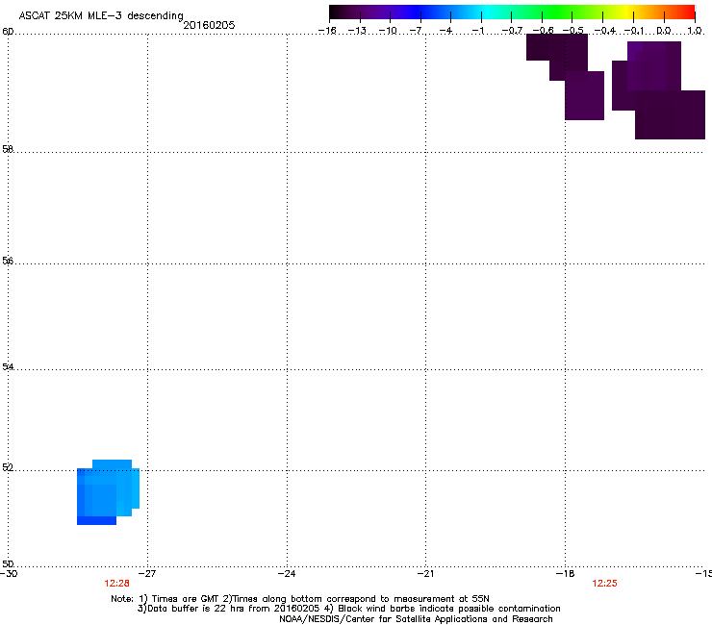Click the color bar label -13

pyautogui.click(x=357, y=31)
